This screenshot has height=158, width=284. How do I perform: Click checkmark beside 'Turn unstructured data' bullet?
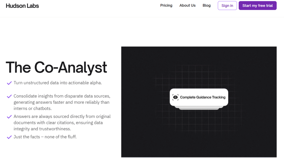coord(9,83)
